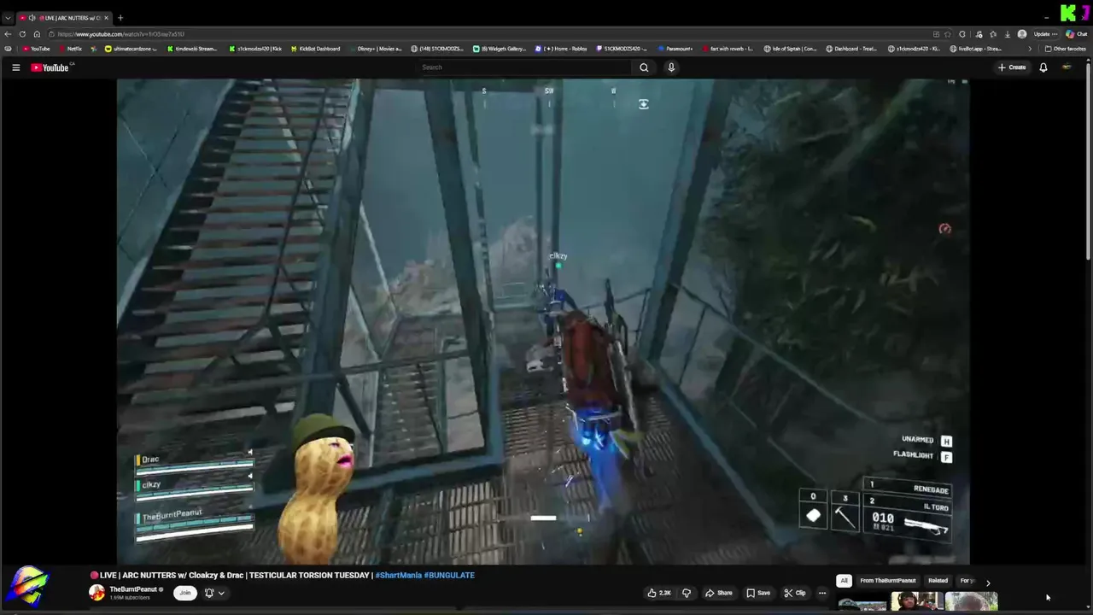Open the Home - Roblox bookmark

(x=561, y=49)
